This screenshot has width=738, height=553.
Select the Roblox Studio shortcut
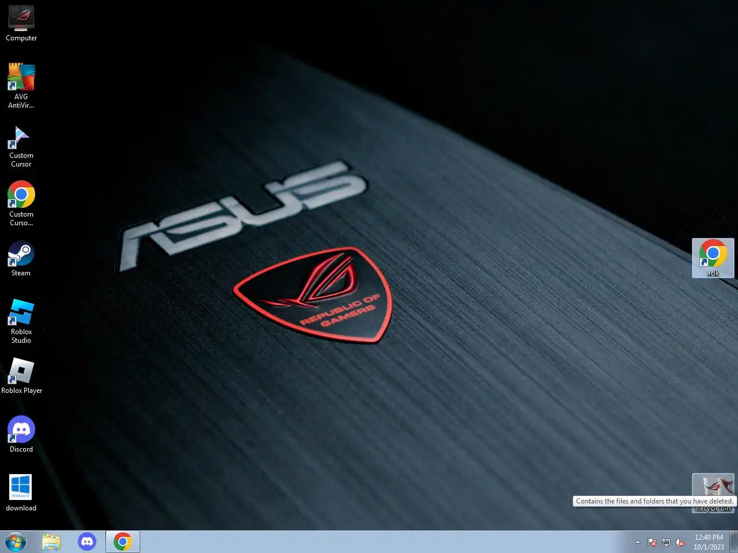(x=21, y=321)
